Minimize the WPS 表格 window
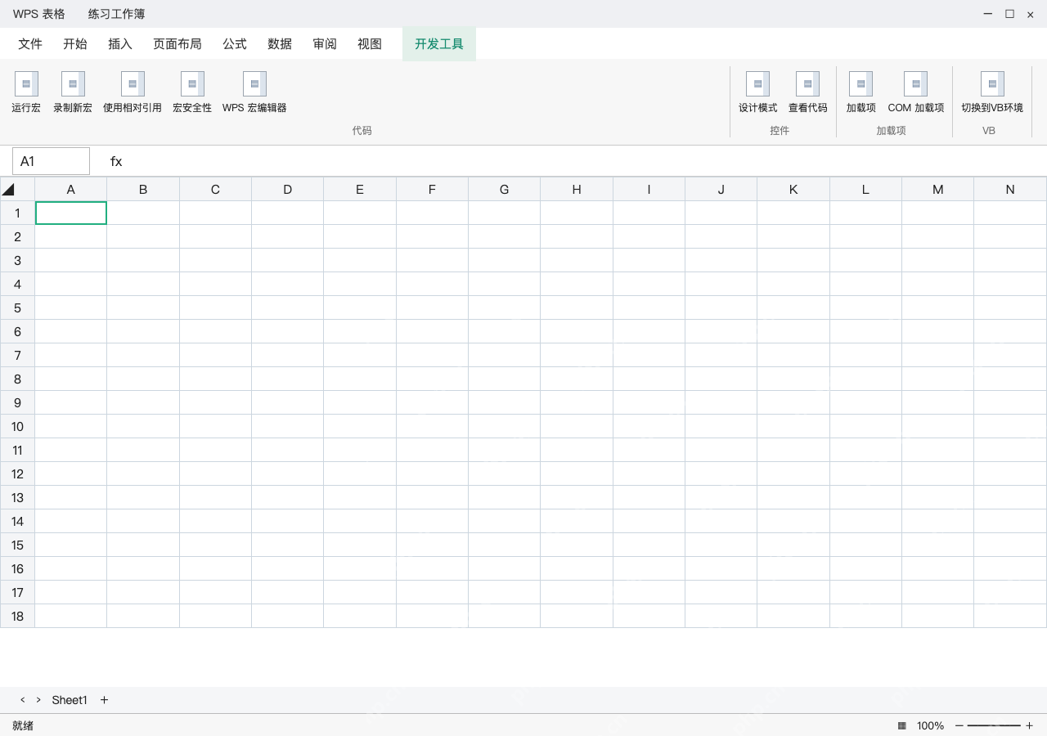Viewport: 1047px width, 736px height. click(988, 14)
